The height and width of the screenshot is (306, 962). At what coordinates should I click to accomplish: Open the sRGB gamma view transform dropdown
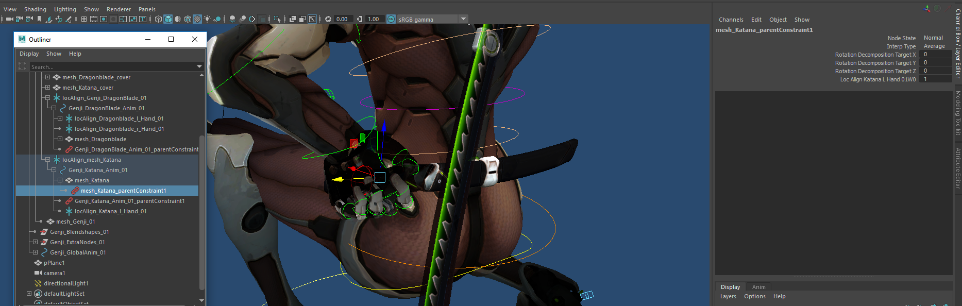(x=463, y=19)
